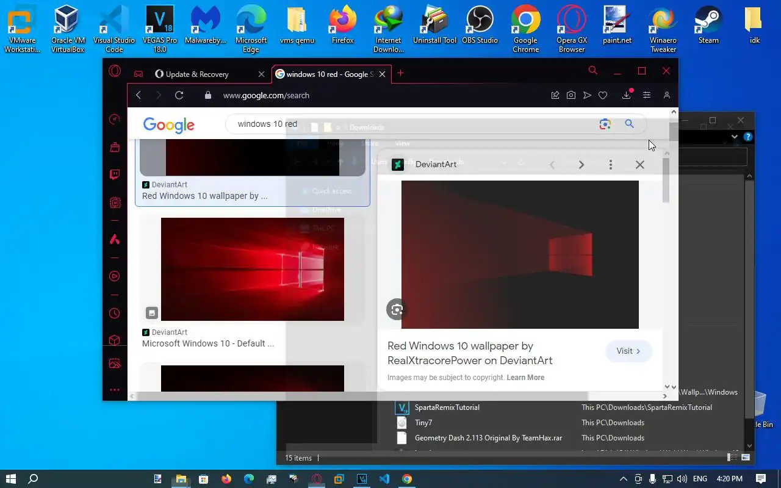Click the Opera page vertical scrollbar down arrow
Screen dimensions: 781x488
click(x=674, y=387)
